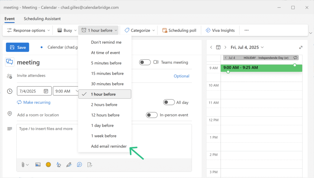The image size is (314, 178).
Task: Click the add attendees people icon
Action: 10,76
